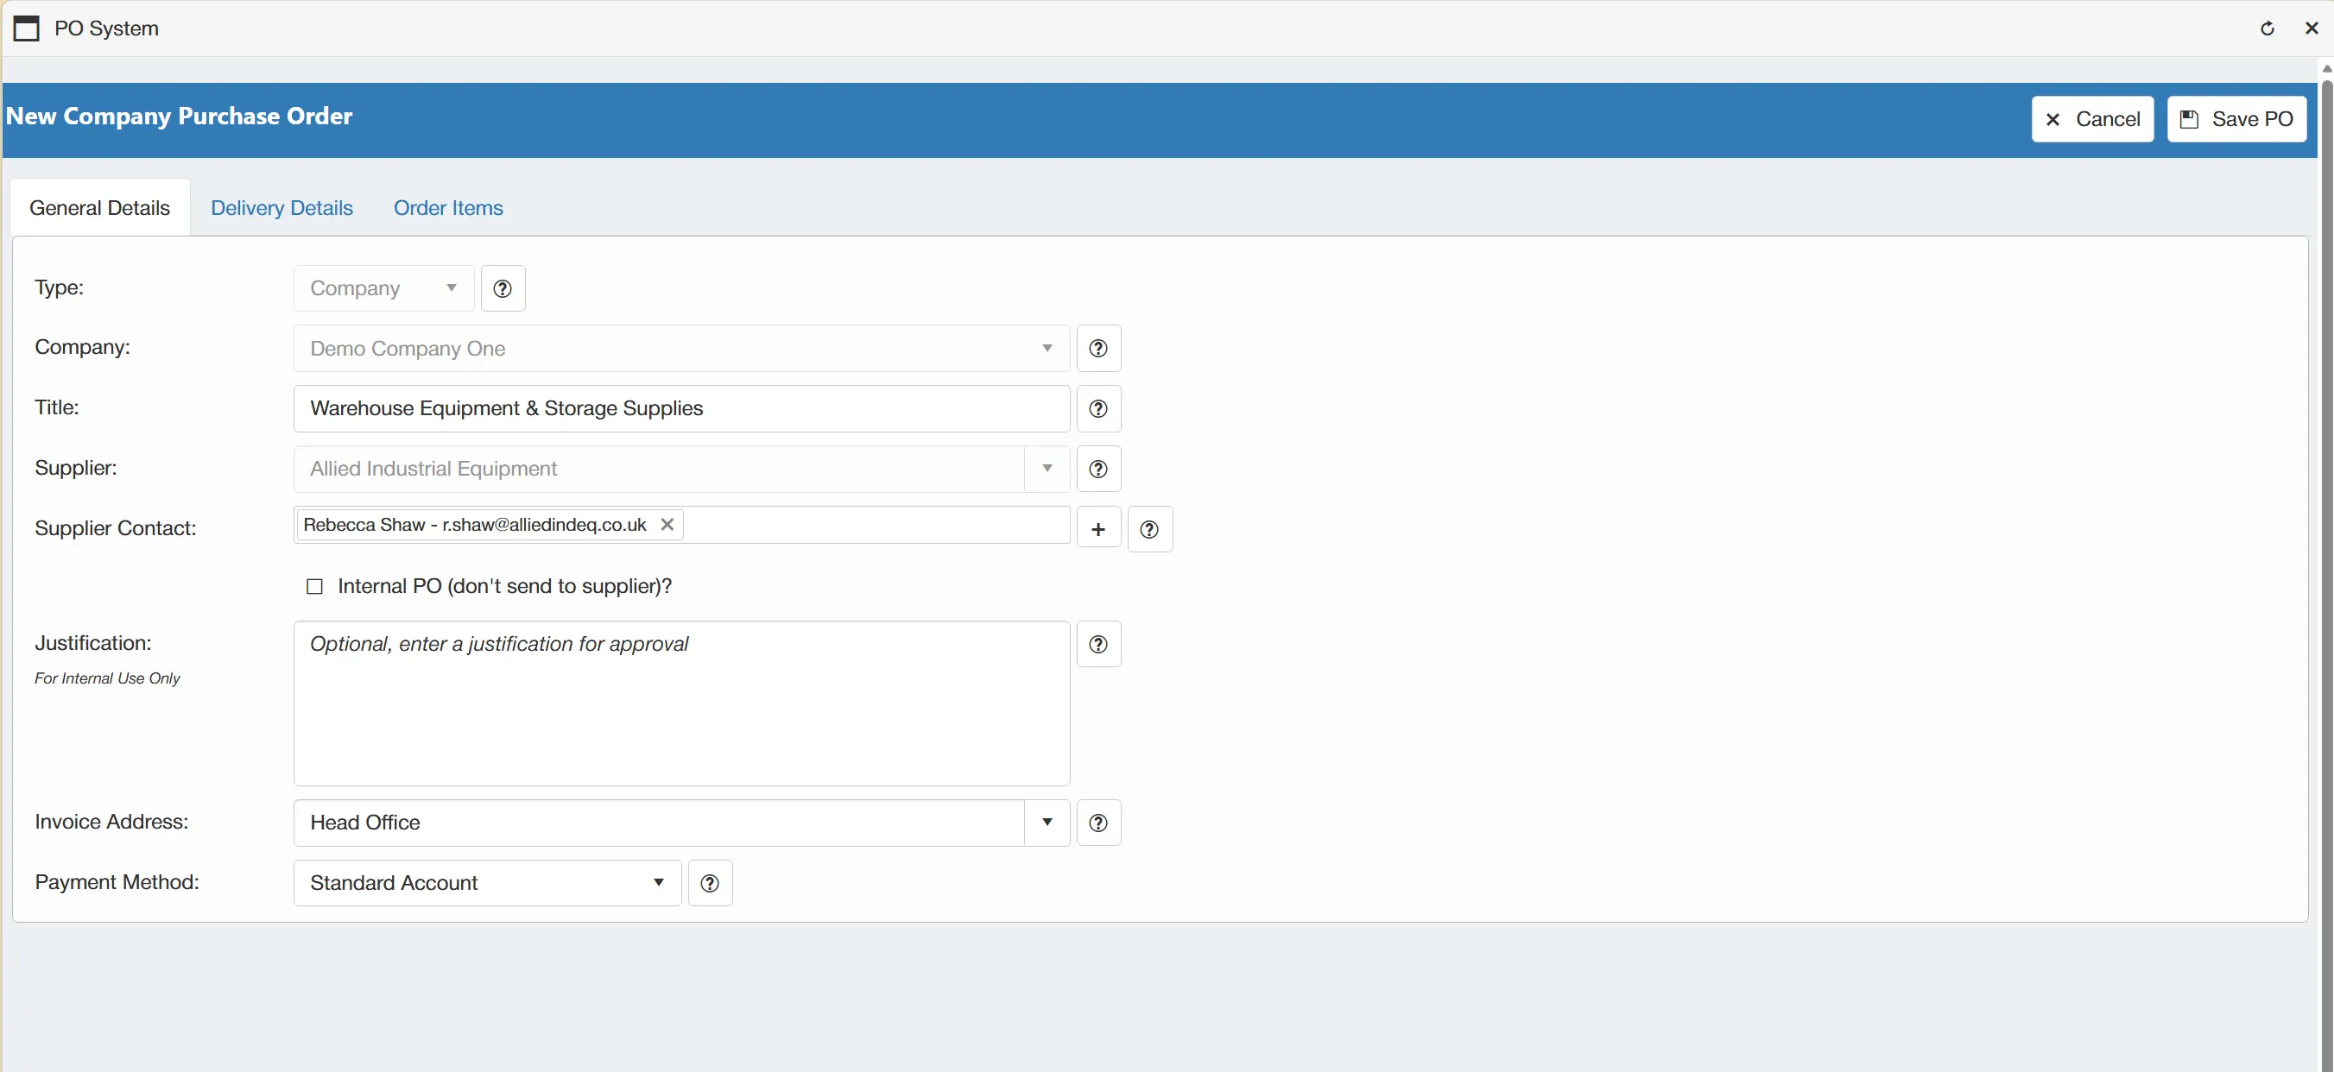This screenshot has width=2334, height=1072.
Task: Open Supplier dropdown Allied Industrial Equipment
Action: coord(681,469)
